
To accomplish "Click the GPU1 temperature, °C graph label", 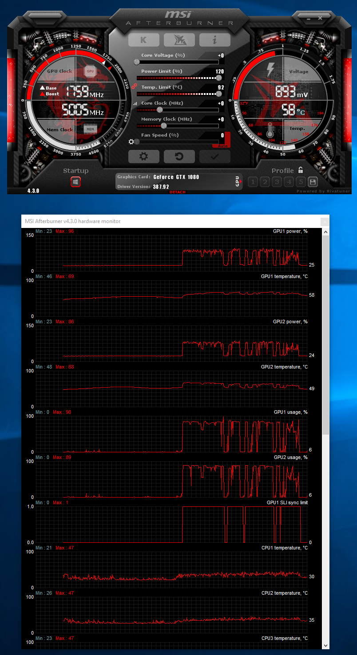I will tap(284, 277).
